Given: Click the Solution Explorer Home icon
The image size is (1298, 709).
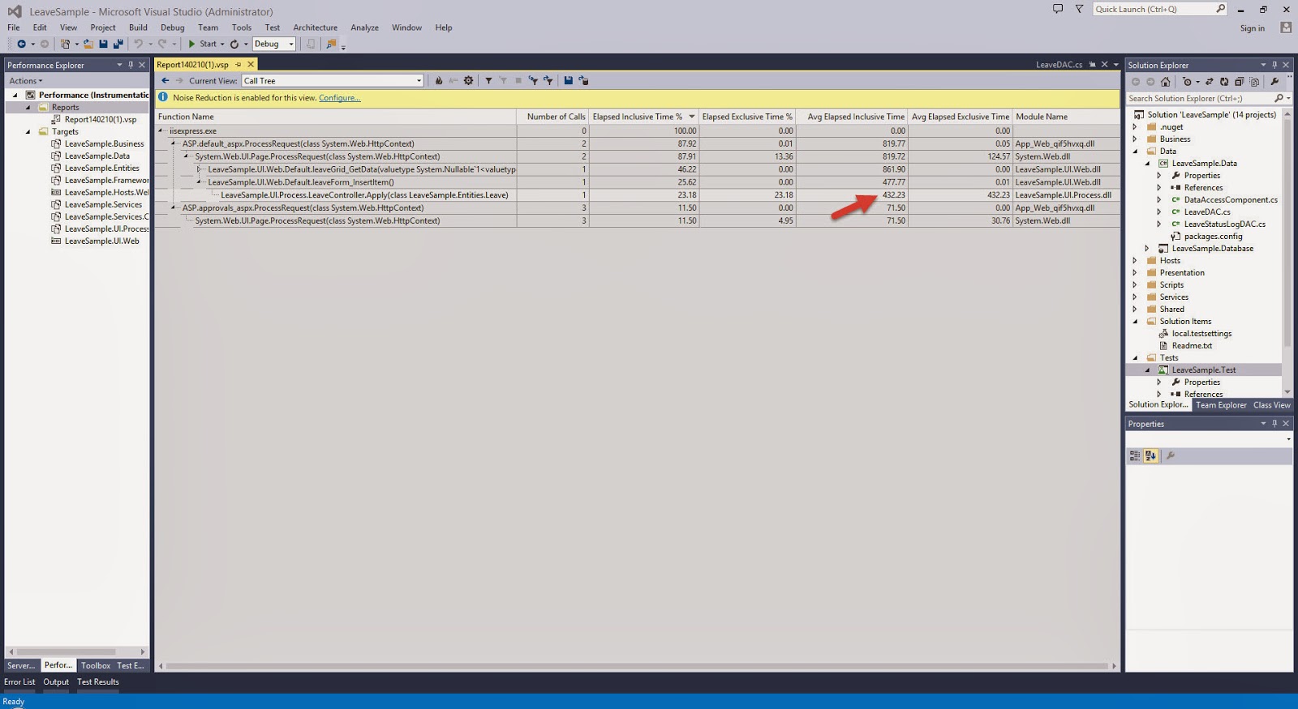Looking at the screenshot, I should 1166,82.
